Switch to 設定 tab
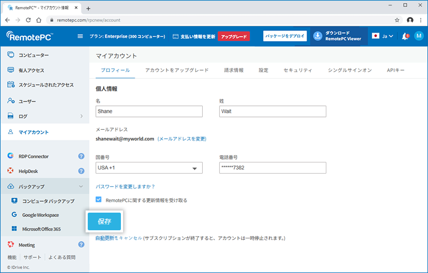The width and height of the screenshot is (428, 273). tap(263, 71)
